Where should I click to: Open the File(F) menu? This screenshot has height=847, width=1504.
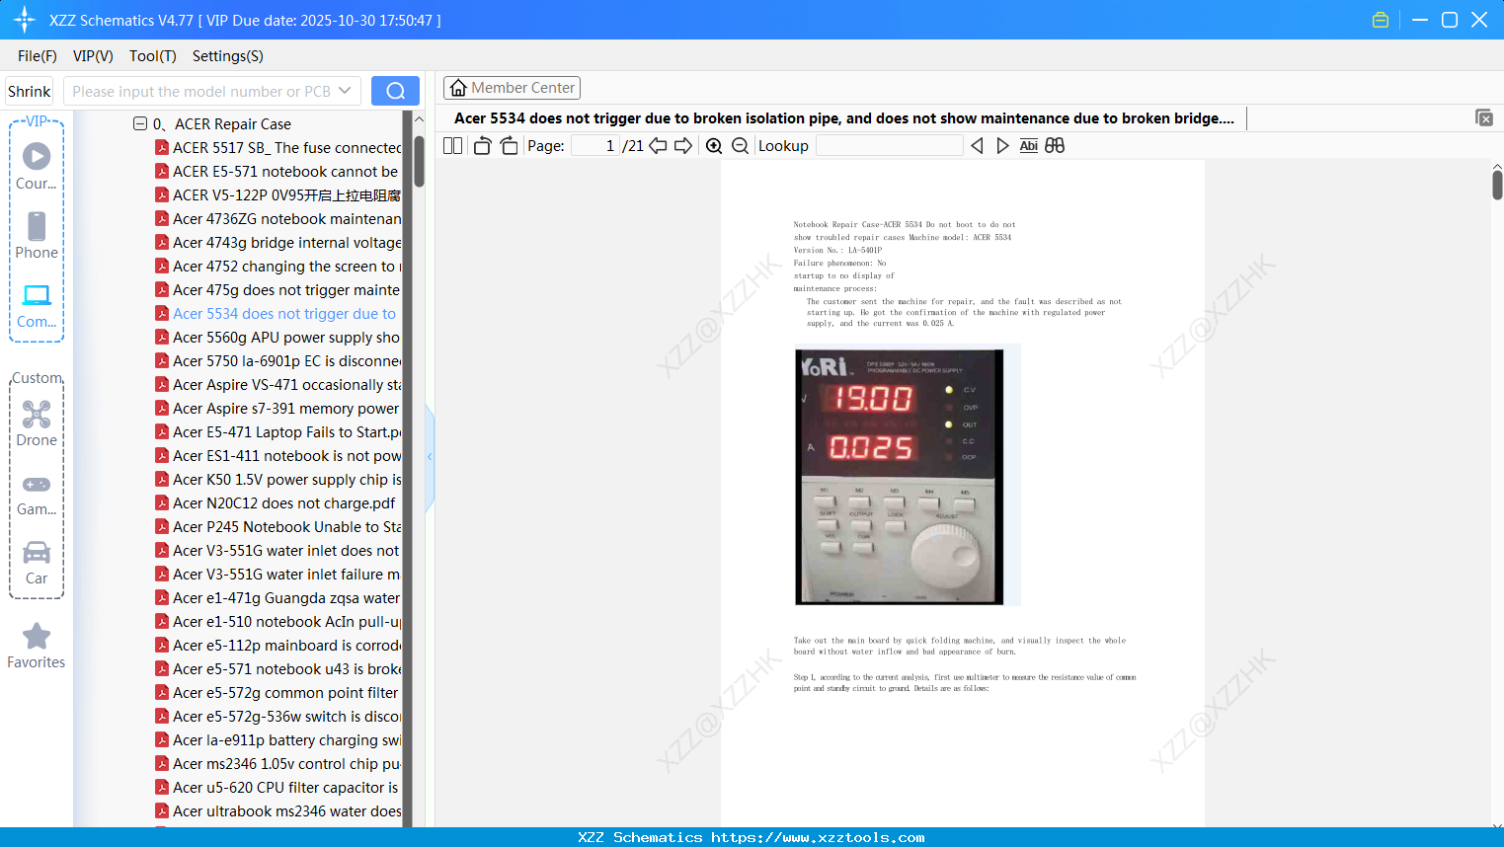click(x=38, y=56)
